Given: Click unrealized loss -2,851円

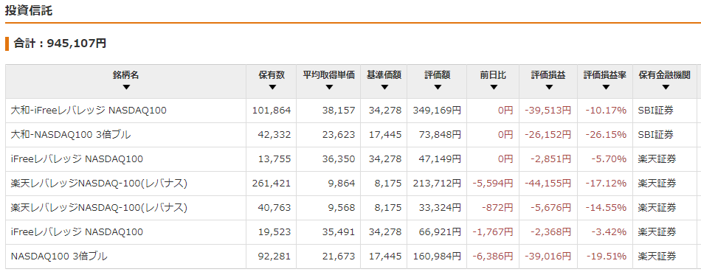Looking at the screenshot, I should tap(550, 158).
